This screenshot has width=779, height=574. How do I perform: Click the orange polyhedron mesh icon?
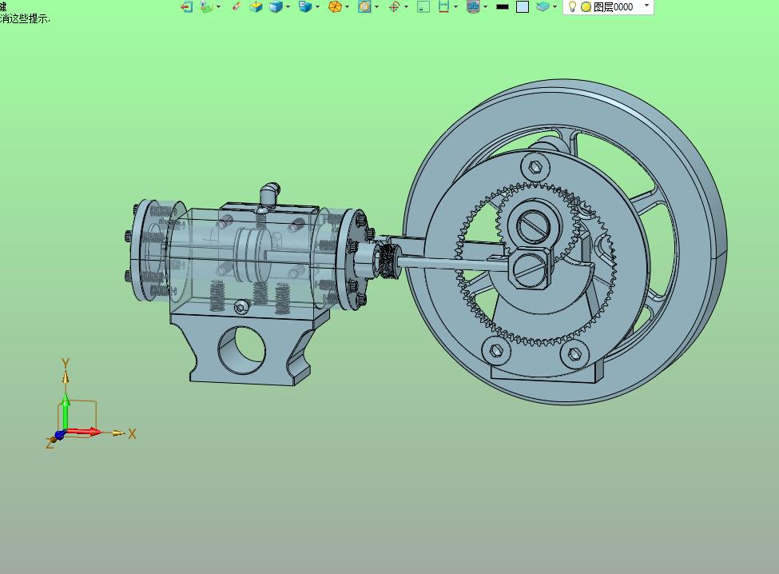[336, 6]
